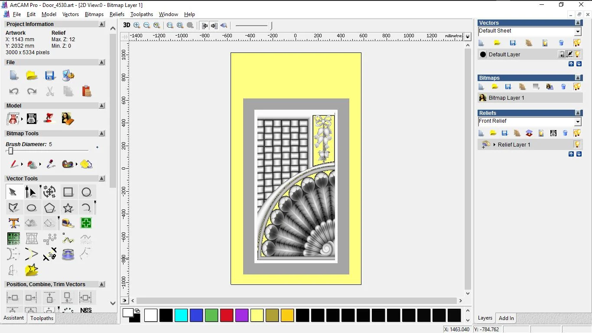Click the Save file icon
Screen dimensions: 592x333
(50, 75)
